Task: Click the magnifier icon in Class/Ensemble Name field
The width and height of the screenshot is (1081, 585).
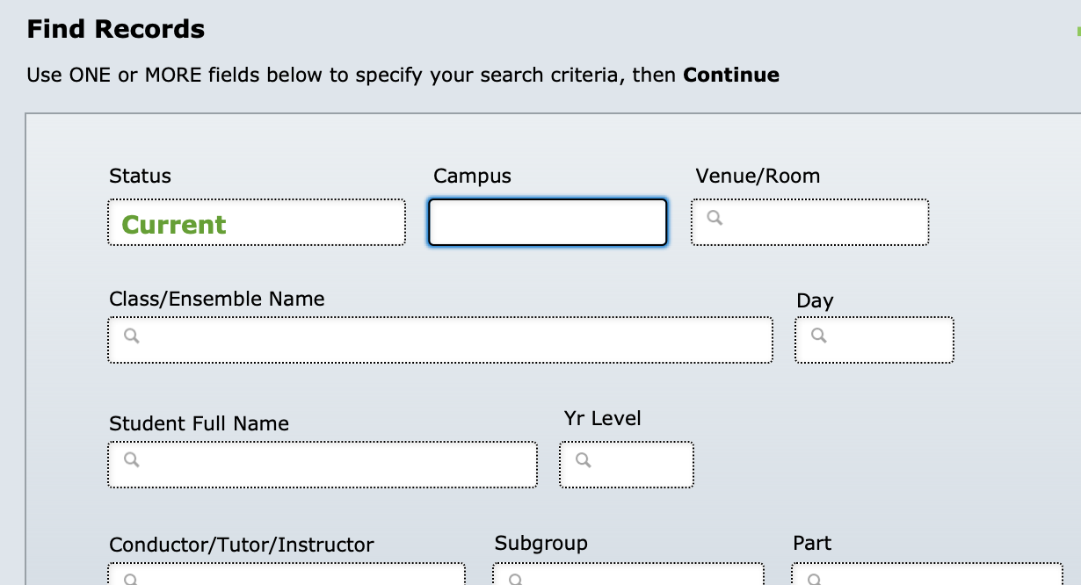Action: click(132, 335)
